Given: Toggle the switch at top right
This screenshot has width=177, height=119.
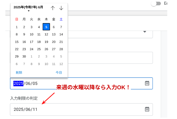Looking at the screenshot, I should tap(156, 3).
